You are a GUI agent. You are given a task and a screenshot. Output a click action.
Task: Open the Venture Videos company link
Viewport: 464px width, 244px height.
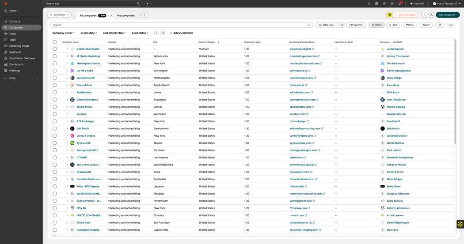click(x=86, y=136)
